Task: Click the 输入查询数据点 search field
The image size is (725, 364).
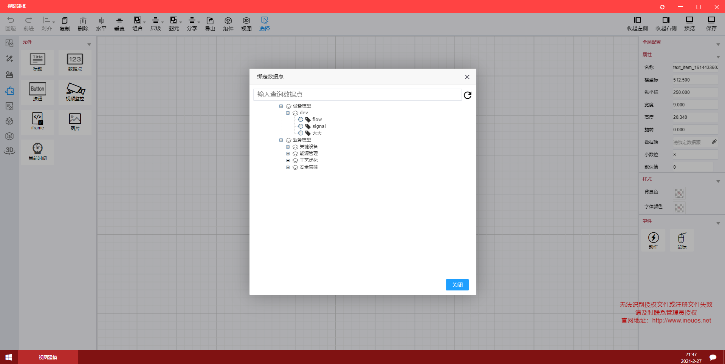Action: pyautogui.click(x=357, y=94)
